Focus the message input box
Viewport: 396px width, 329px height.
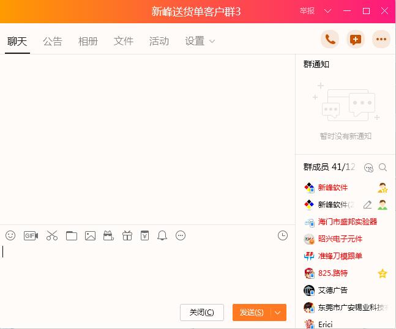point(148,273)
